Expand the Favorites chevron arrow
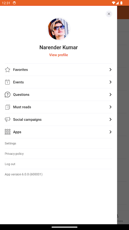This screenshot has width=129, height=230. [110, 70]
